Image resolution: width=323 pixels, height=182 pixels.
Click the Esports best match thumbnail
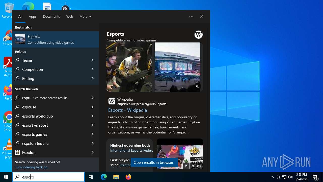pyautogui.click(x=20, y=39)
